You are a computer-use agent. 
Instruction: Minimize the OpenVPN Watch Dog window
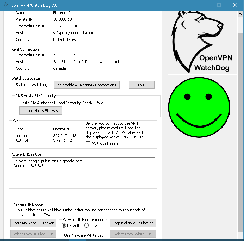click(203, 5)
